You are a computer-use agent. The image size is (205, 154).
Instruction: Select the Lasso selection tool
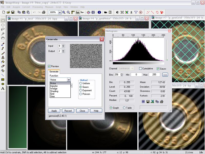click(x=3, y=29)
